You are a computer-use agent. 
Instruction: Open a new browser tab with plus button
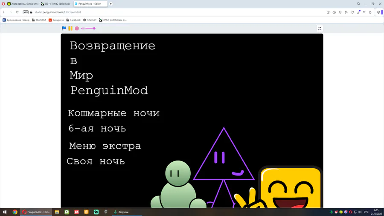111,4
